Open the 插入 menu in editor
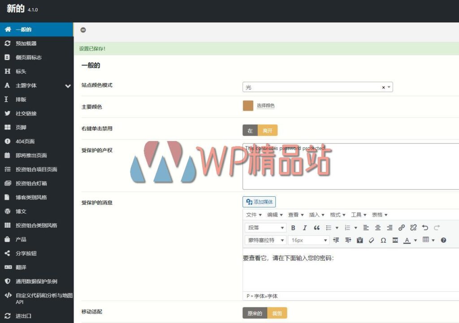Viewport: 459px width, 323px height. (x=316, y=215)
